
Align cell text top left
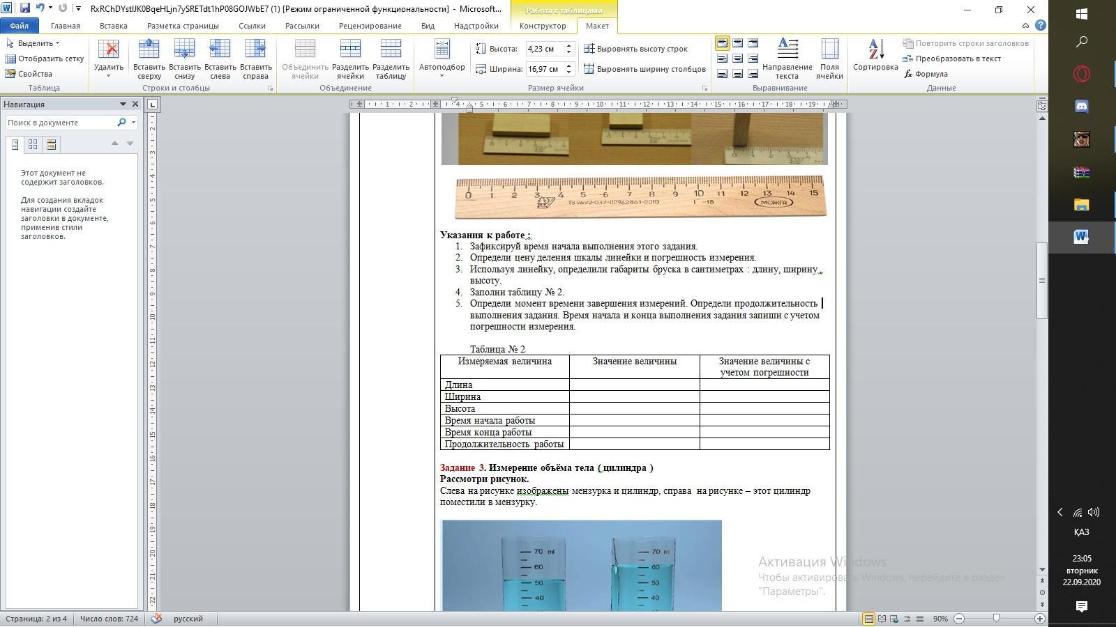(x=722, y=43)
